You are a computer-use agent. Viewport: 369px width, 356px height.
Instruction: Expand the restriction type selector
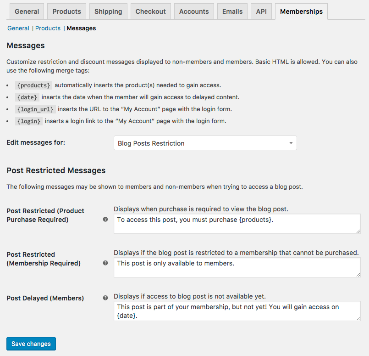tap(205, 143)
